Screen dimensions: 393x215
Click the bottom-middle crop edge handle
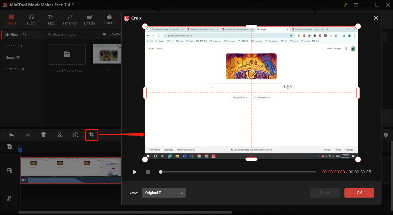(x=251, y=159)
